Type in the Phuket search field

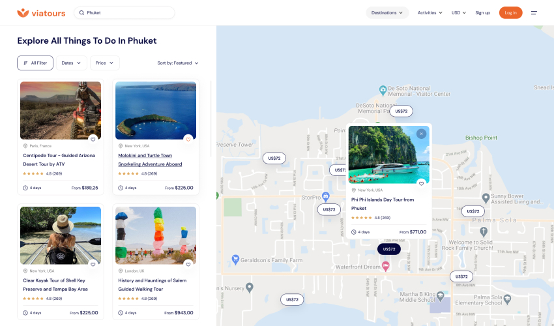[127, 12]
